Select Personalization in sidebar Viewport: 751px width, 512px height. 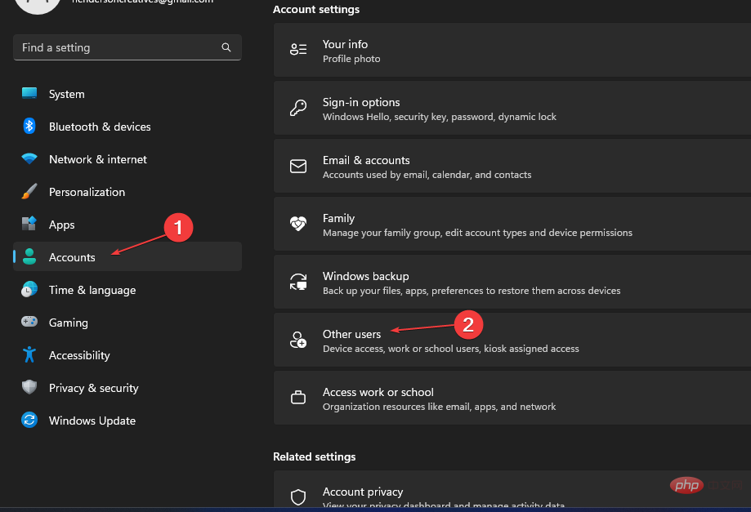tap(127, 191)
